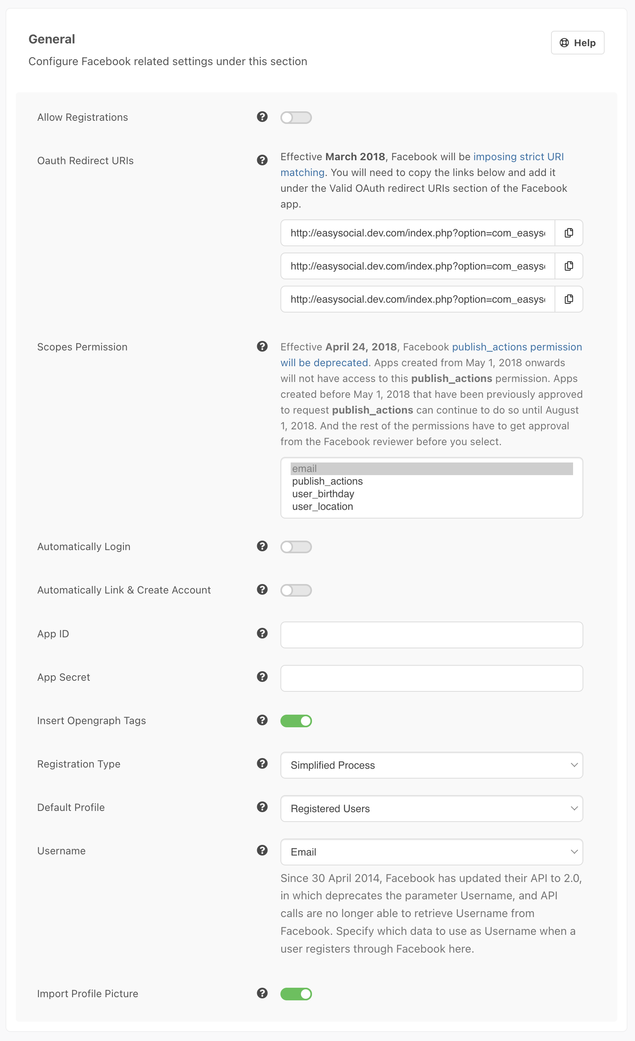Copy the first Oauth redirect URI
Screen dimensions: 635x1041
[569, 233]
